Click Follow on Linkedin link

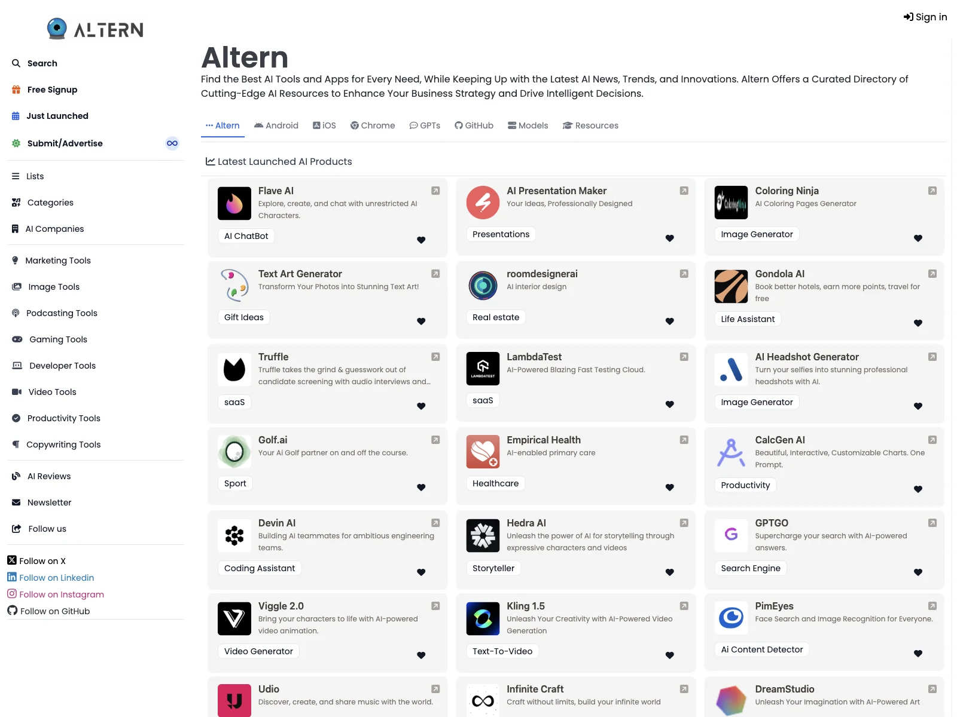click(51, 578)
